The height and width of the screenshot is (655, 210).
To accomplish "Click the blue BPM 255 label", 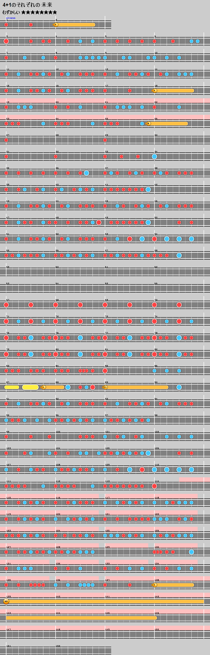I will (11, 18).
